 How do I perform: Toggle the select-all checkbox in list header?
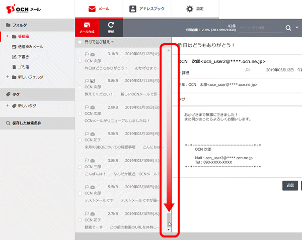80,42
